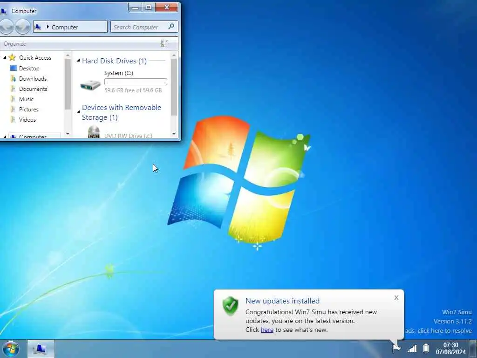This screenshot has width=477, height=358.
Task: Open Music in navigation pane
Action: pos(26,99)
